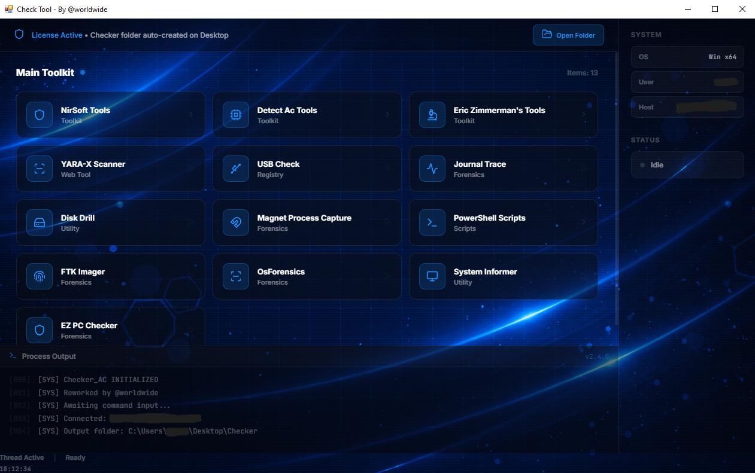The width and height of the screenshot is (755, 473).
Task: Click the YARA-X Scanner scan icon
Action: coord(40,169)
